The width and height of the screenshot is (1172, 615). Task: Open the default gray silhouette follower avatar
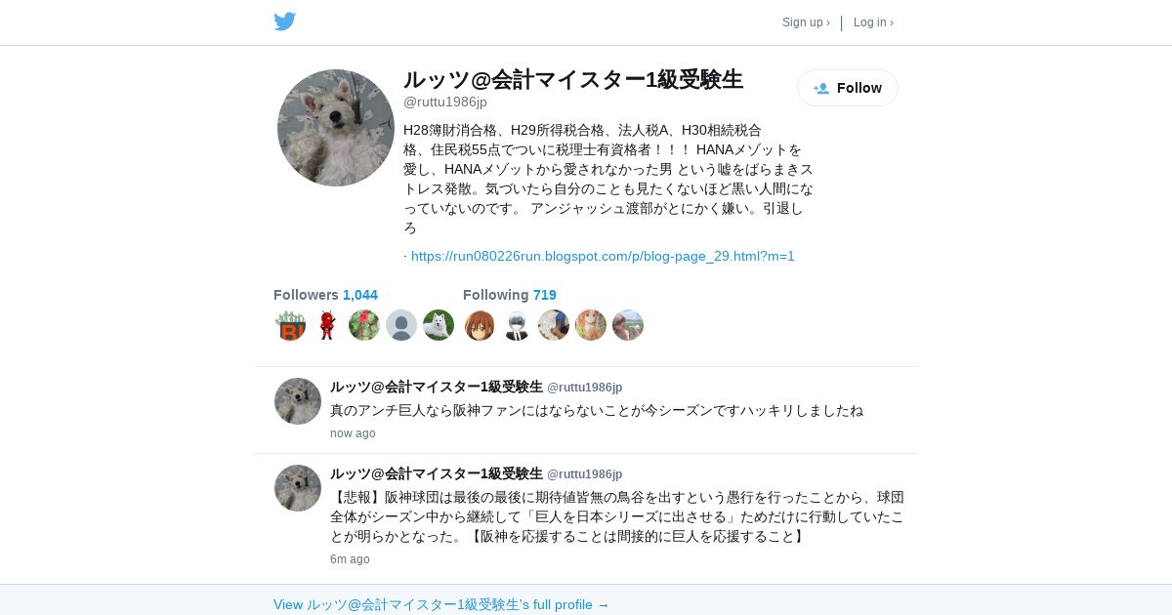coord(401,325)
